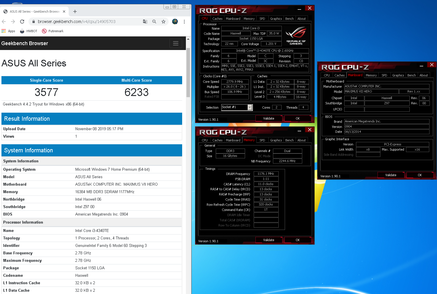Click OK in the Memory CPU-Z window
The width and height of the screenshot is (437, 294).
click(x=298, y=240)
